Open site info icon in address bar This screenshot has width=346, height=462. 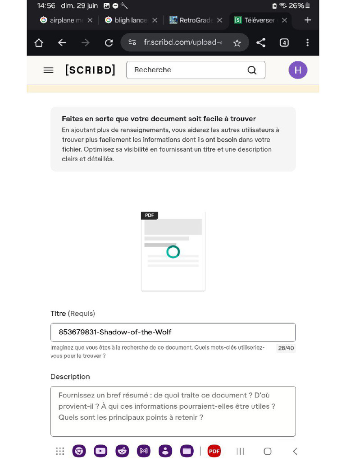click(132, 42)
